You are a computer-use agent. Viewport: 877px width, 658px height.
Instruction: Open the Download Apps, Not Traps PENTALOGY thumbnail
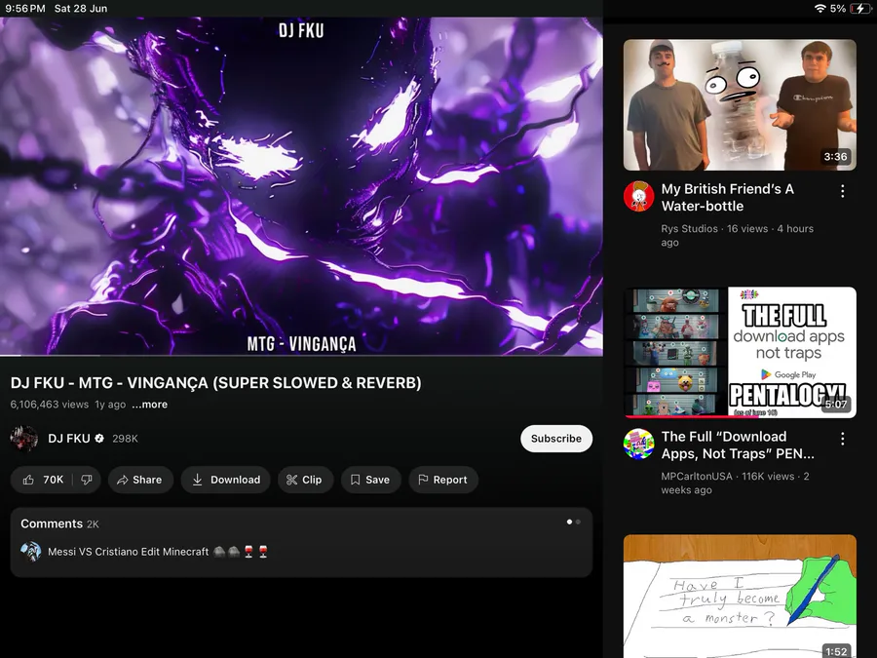740,353
